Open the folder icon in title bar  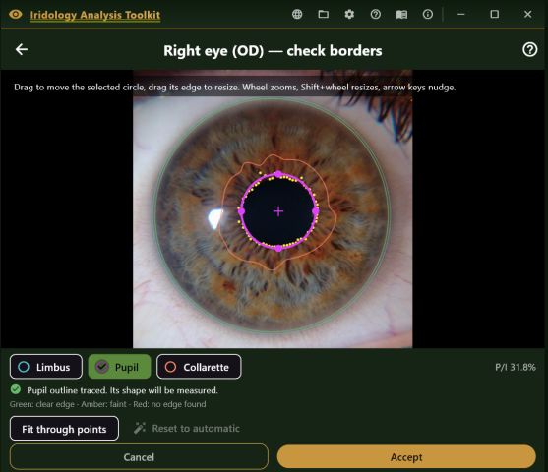tap(324, 15)
